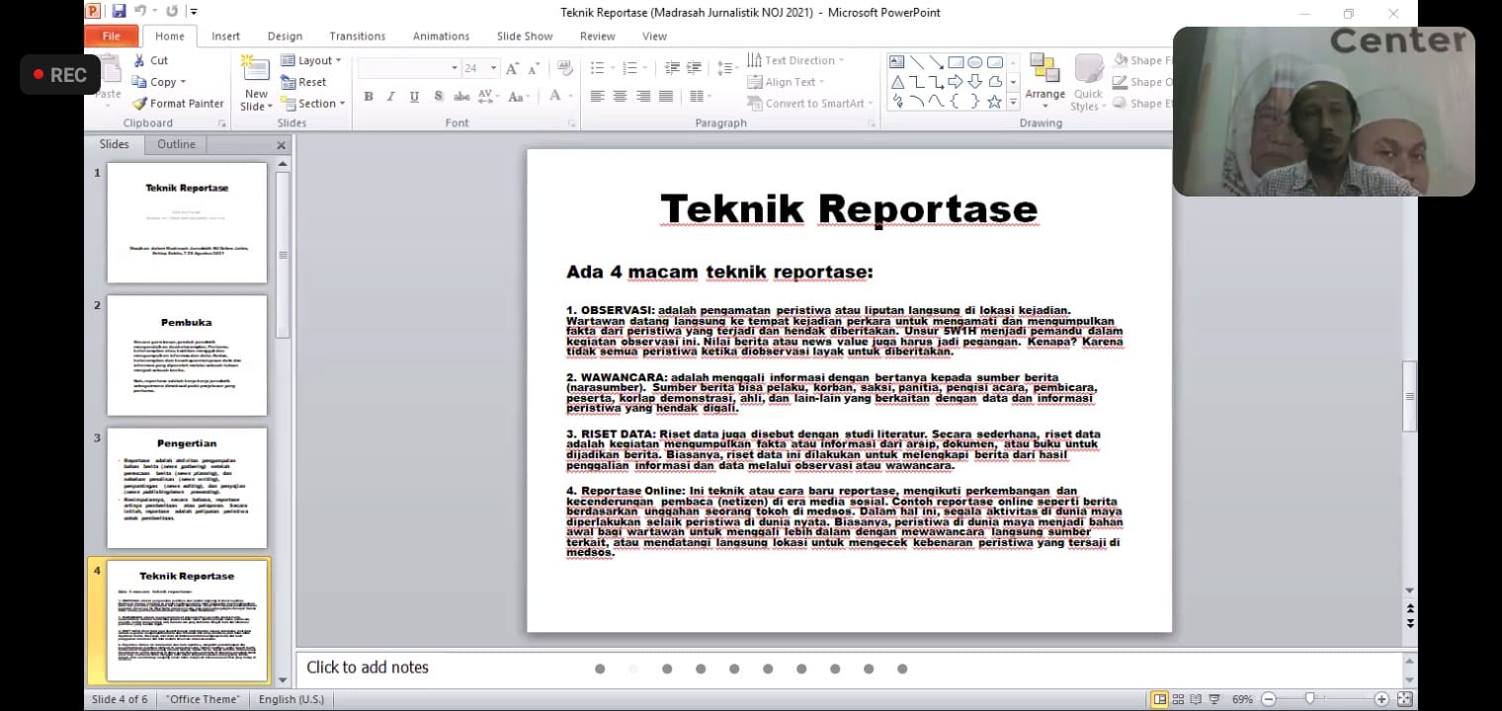1502x711 pixels.
Task: Click the orange File button
Action: (x=111, y=37)
